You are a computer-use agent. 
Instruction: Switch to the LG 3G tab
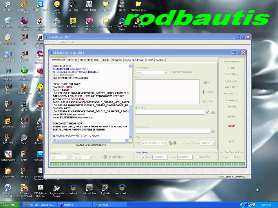point(106,60)
